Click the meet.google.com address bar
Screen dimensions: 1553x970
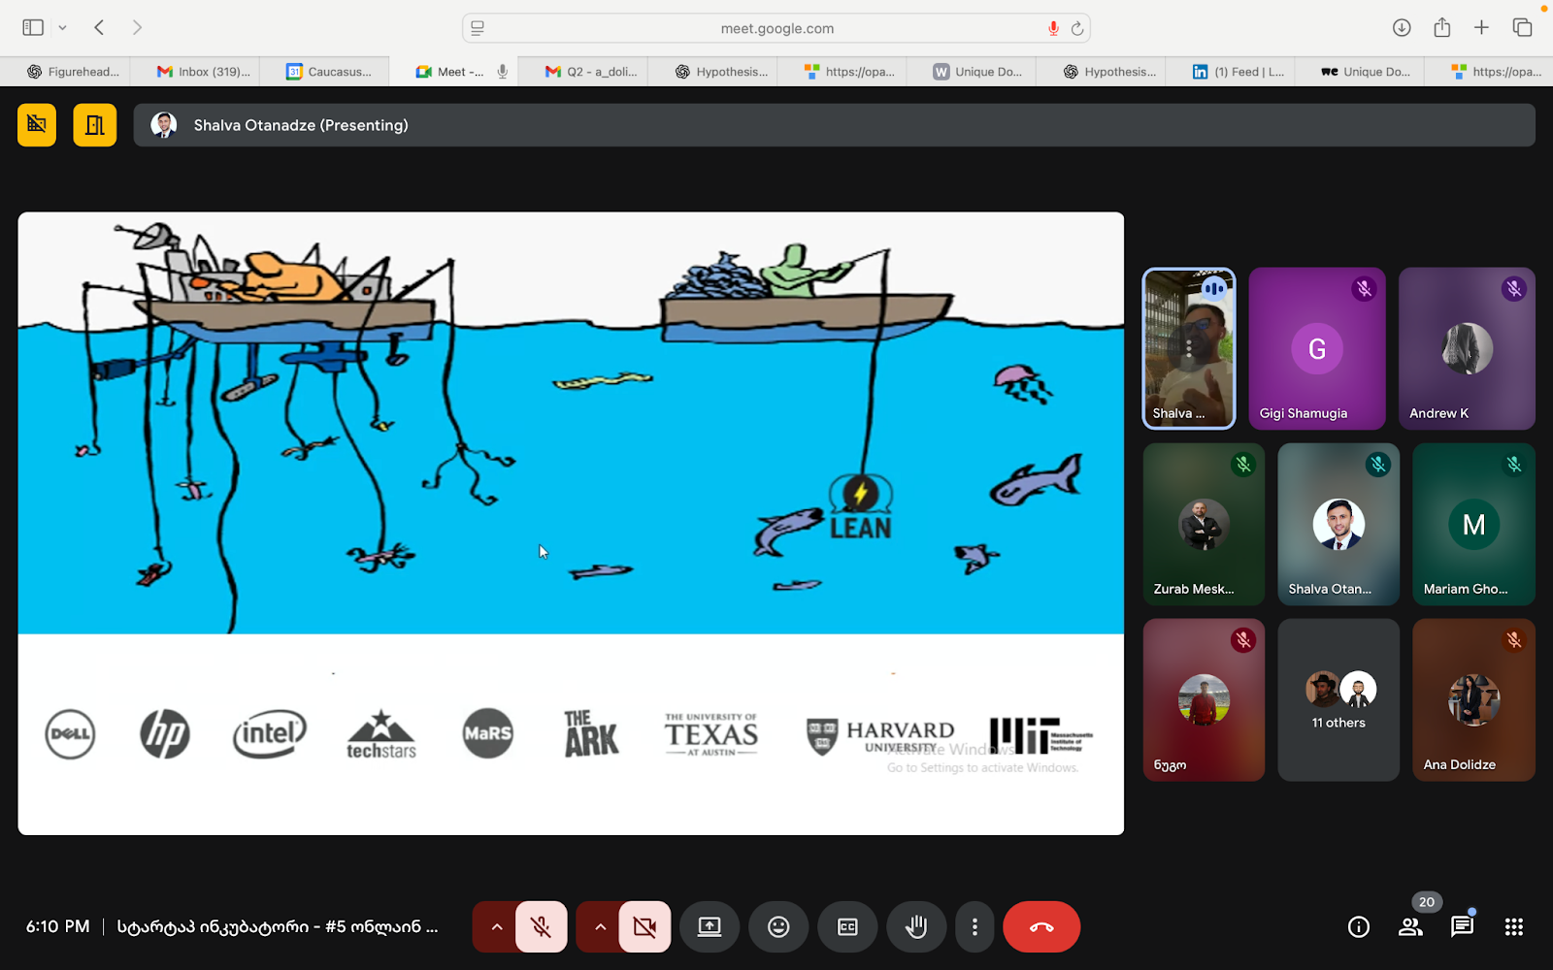click(776, 28)
